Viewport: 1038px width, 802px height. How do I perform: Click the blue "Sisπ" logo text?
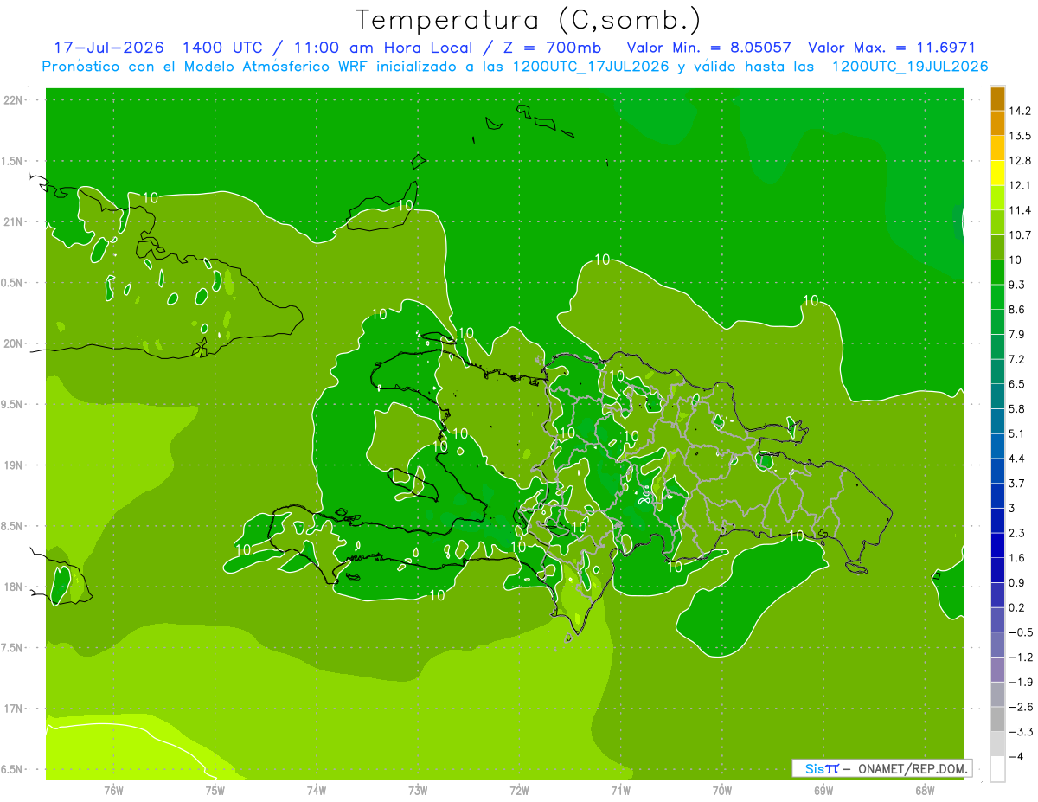[x=822, y=768]
